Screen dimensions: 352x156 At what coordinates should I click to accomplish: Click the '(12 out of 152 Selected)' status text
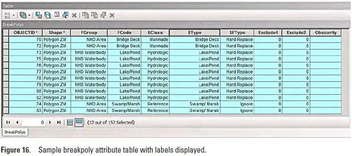click(111, 122)
